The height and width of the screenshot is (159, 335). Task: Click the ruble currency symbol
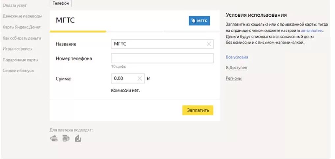pos(148,79)
